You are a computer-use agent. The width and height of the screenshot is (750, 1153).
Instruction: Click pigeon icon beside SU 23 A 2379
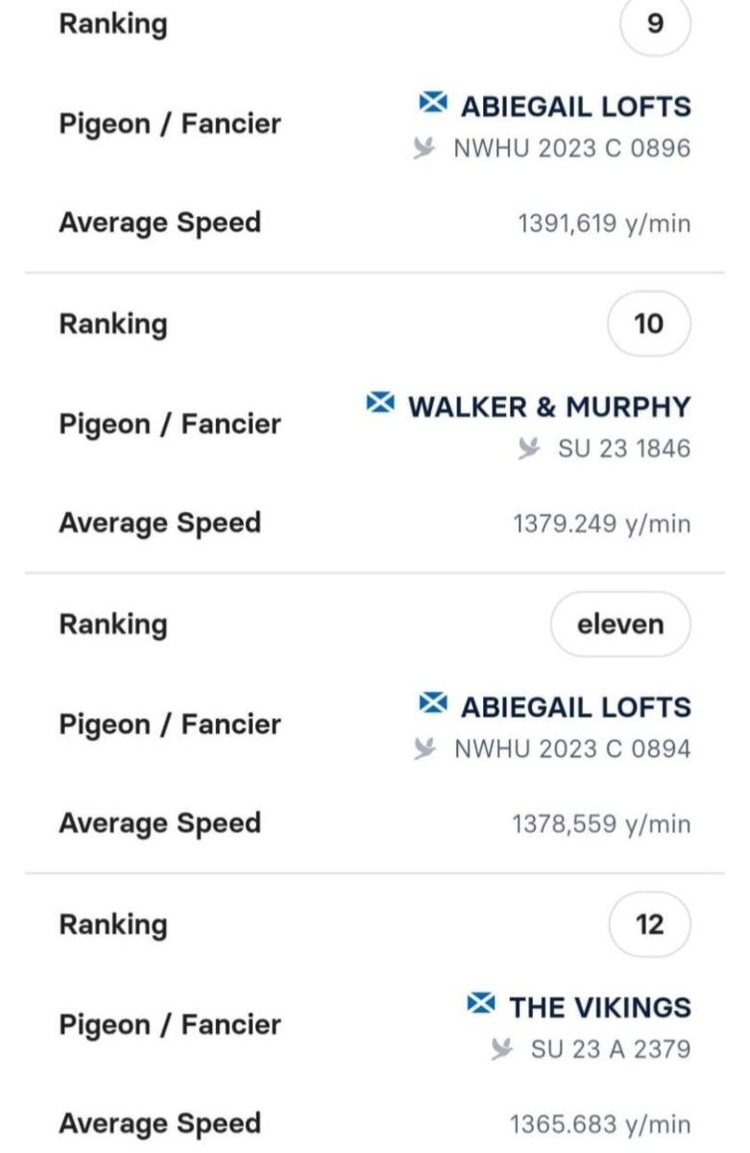click(502, 1049)
